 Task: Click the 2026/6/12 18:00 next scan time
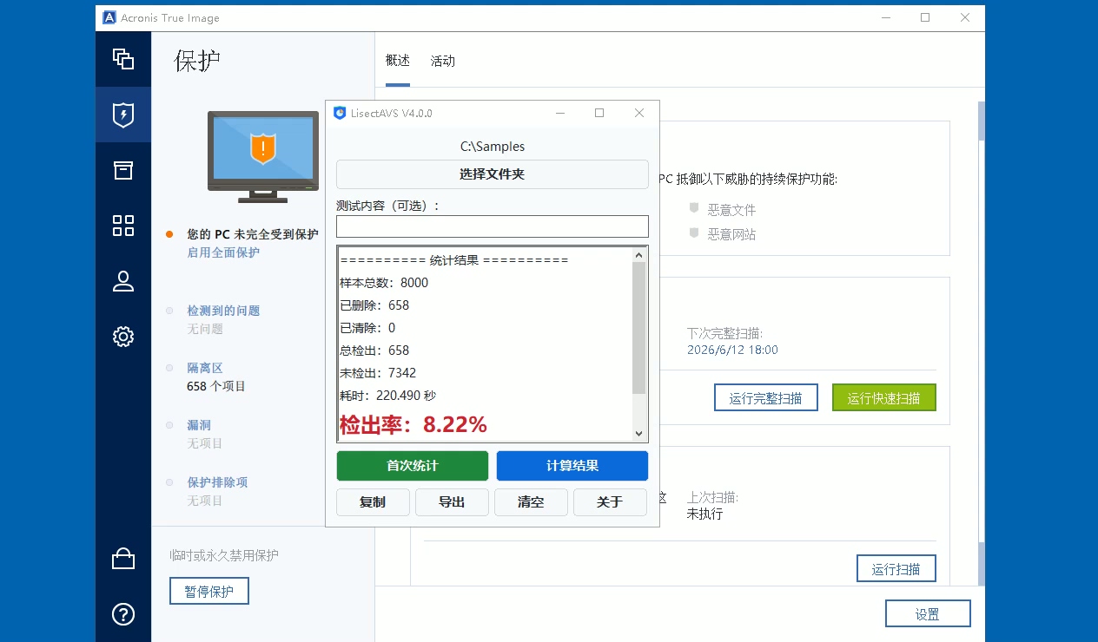732,350
